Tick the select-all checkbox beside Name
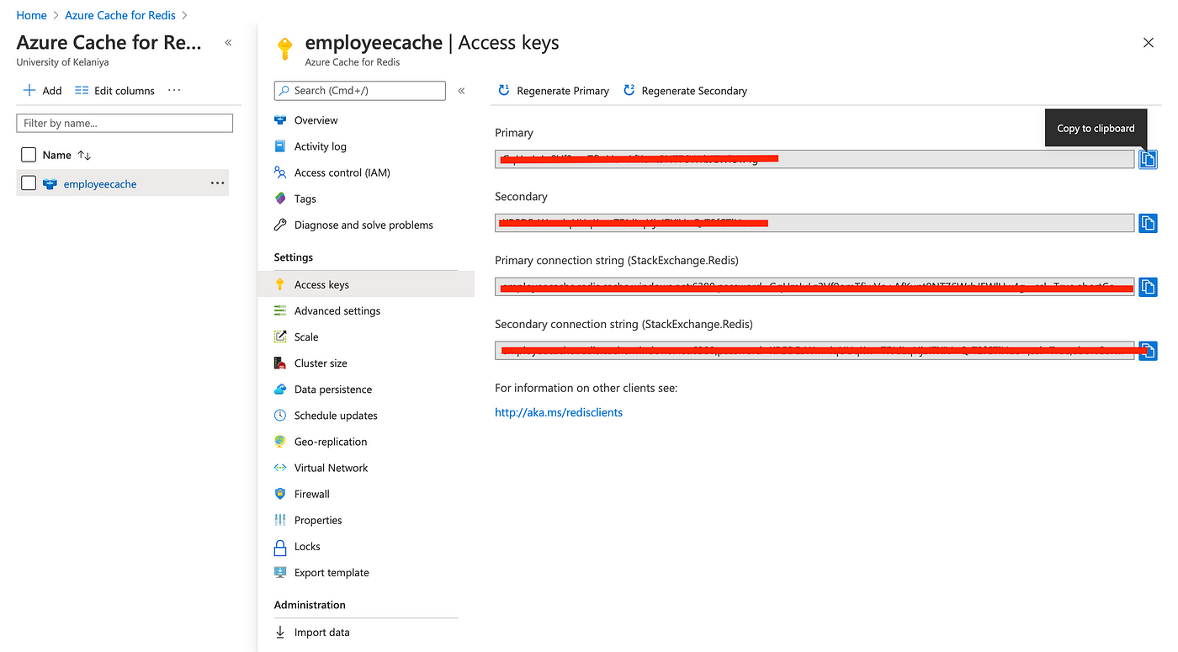 [29, 155]
